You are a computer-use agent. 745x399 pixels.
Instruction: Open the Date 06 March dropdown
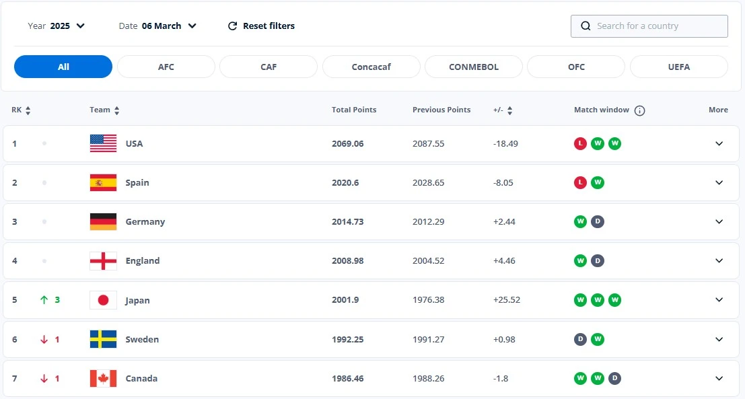pyautogui.click(x=158, y=26)
